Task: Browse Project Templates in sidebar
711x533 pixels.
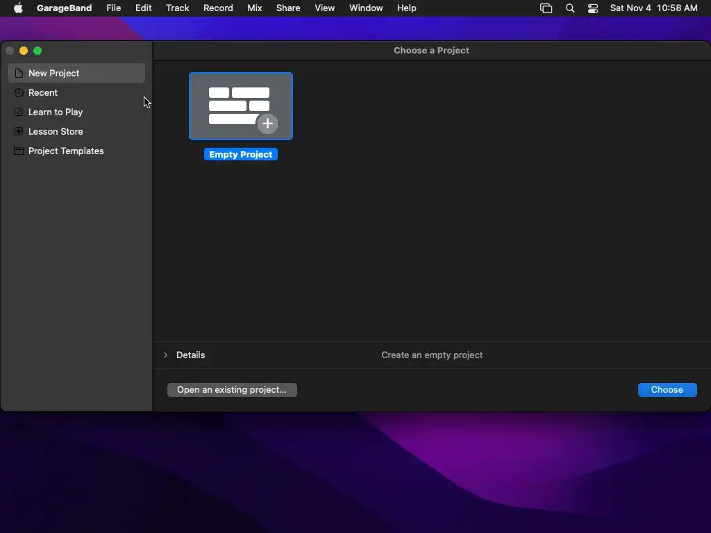Action: point(76,151)
